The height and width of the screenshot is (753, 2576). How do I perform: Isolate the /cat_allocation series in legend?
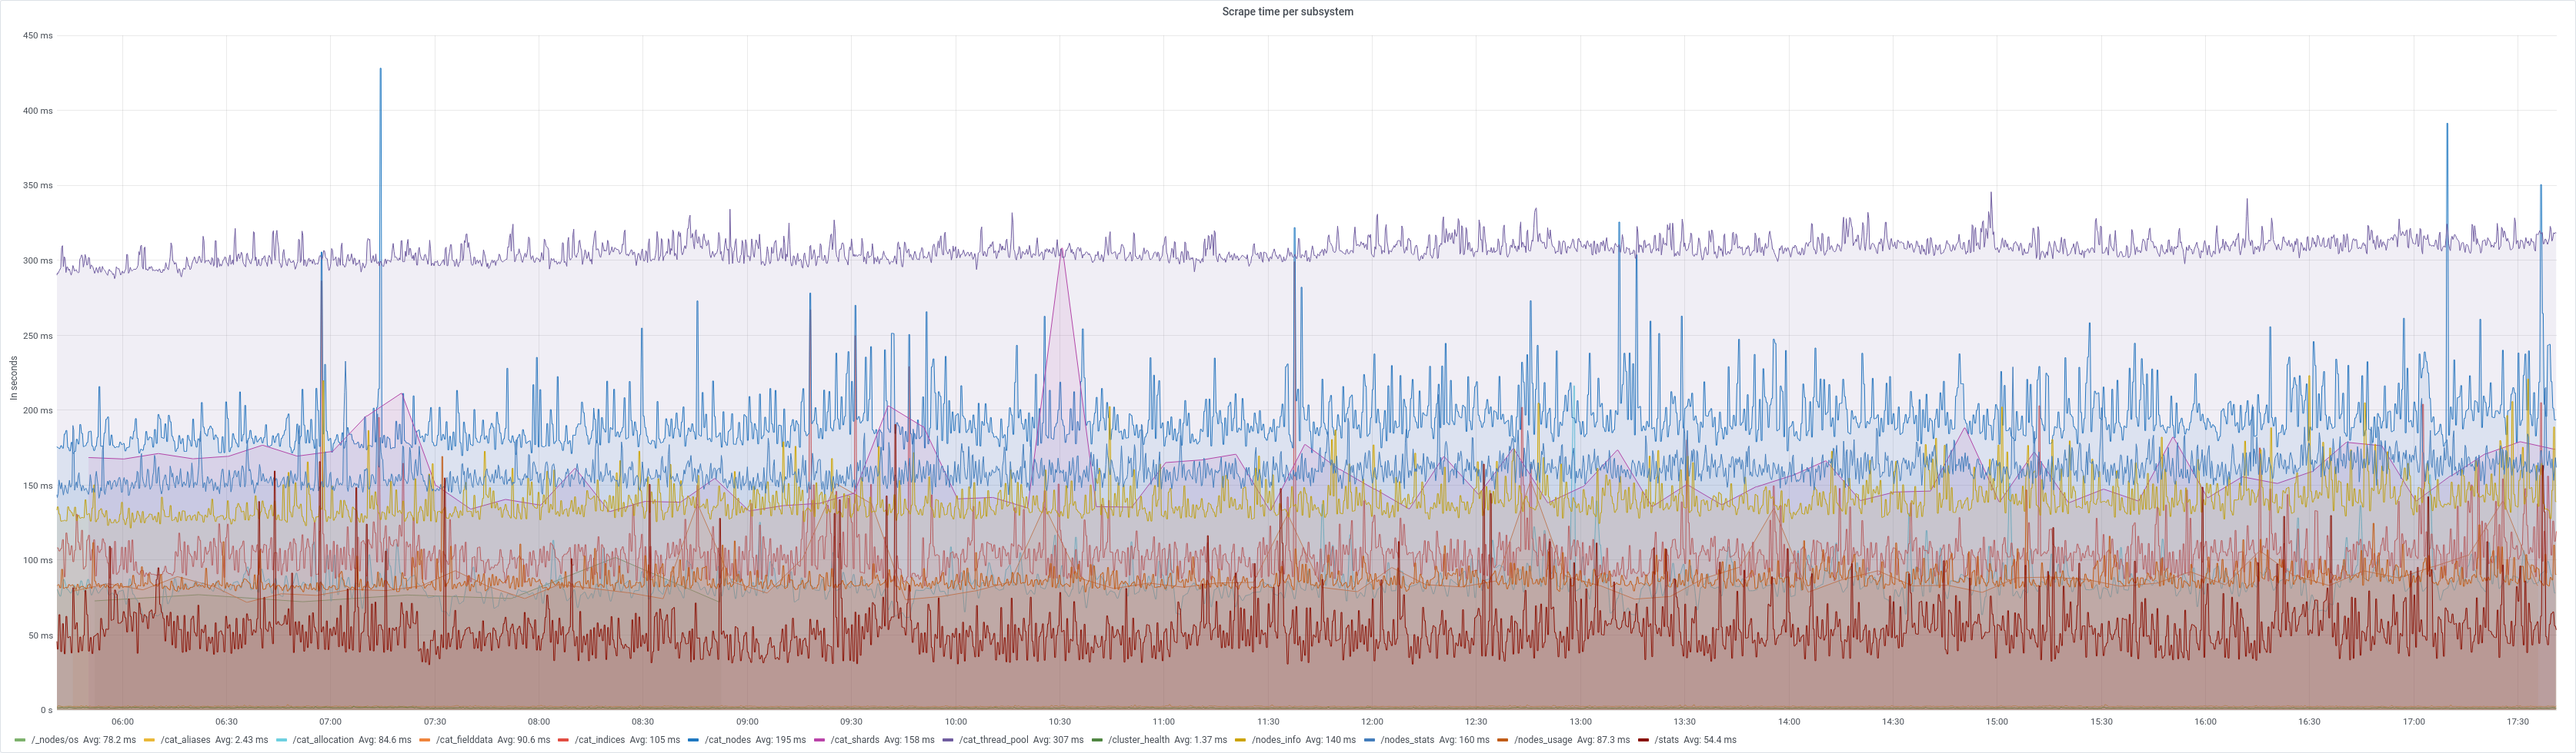(323, 740)
